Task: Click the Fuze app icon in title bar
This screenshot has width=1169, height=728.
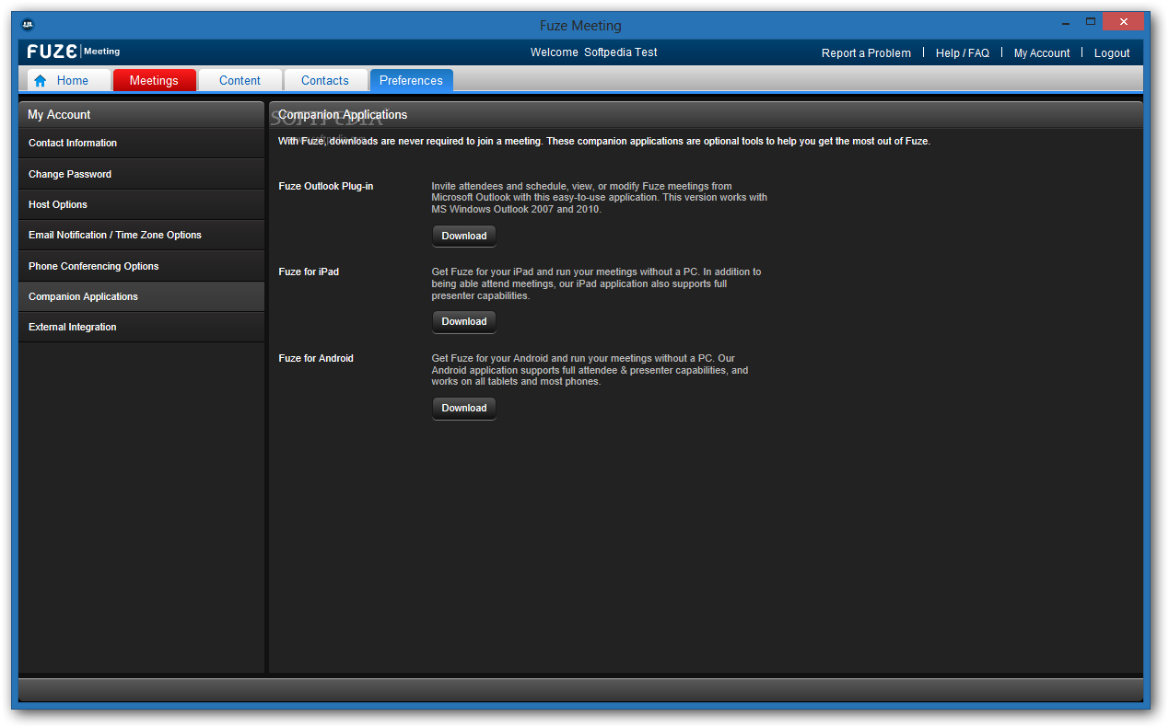Action: (x=28, y=25)
